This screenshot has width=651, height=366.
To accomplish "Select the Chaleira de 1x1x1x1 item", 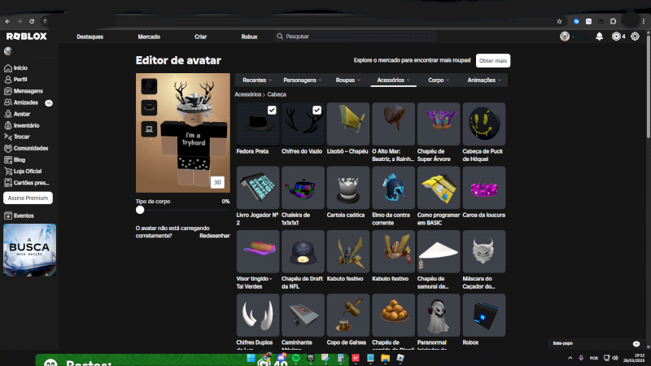I will [303, 196].
